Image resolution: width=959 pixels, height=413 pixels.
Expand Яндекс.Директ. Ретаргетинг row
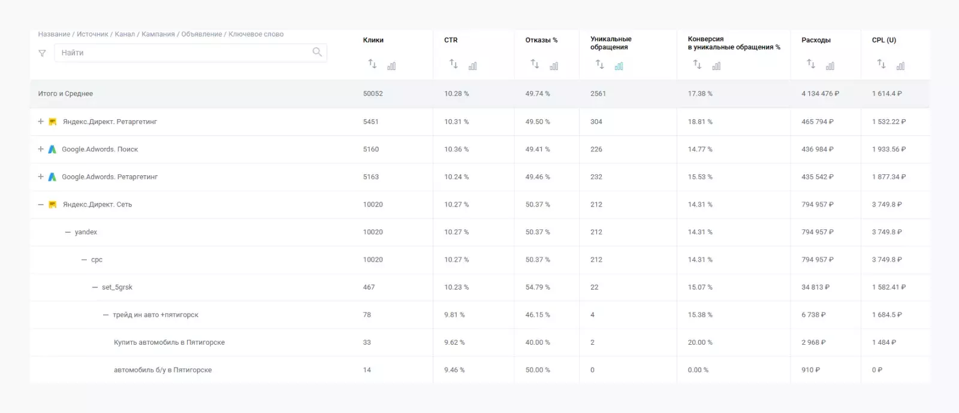coord(41,122)
